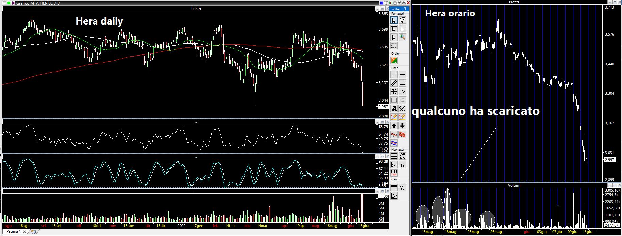Image resolution: width=622 pixels, height=236 pixels.
Task: Click the SUP RES support/resistance tool
Action: [x=394, y=92]
